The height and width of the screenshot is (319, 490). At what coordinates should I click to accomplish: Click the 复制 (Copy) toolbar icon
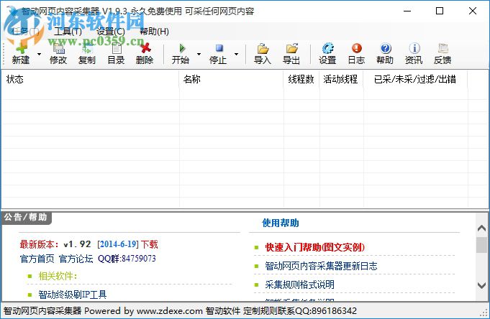point(87,54)
